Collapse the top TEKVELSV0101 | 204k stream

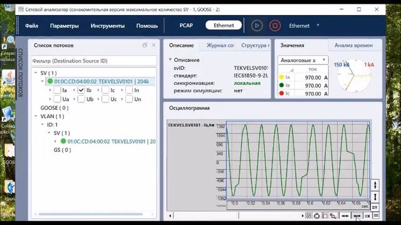click(43, 81)
